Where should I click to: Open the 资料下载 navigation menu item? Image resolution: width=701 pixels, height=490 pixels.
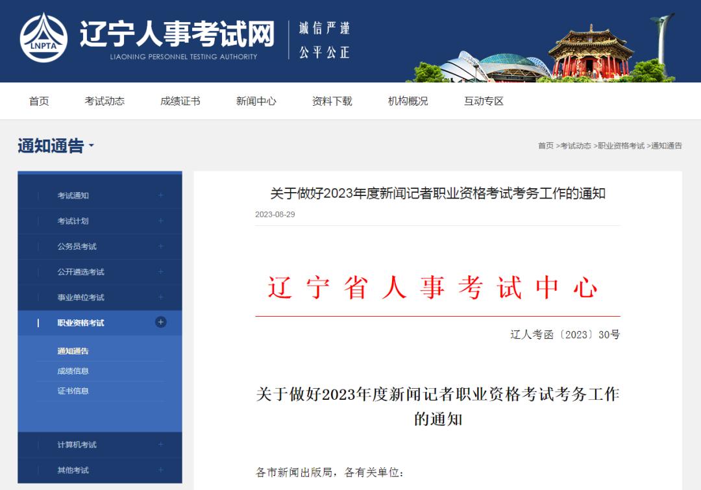(332, 101)
